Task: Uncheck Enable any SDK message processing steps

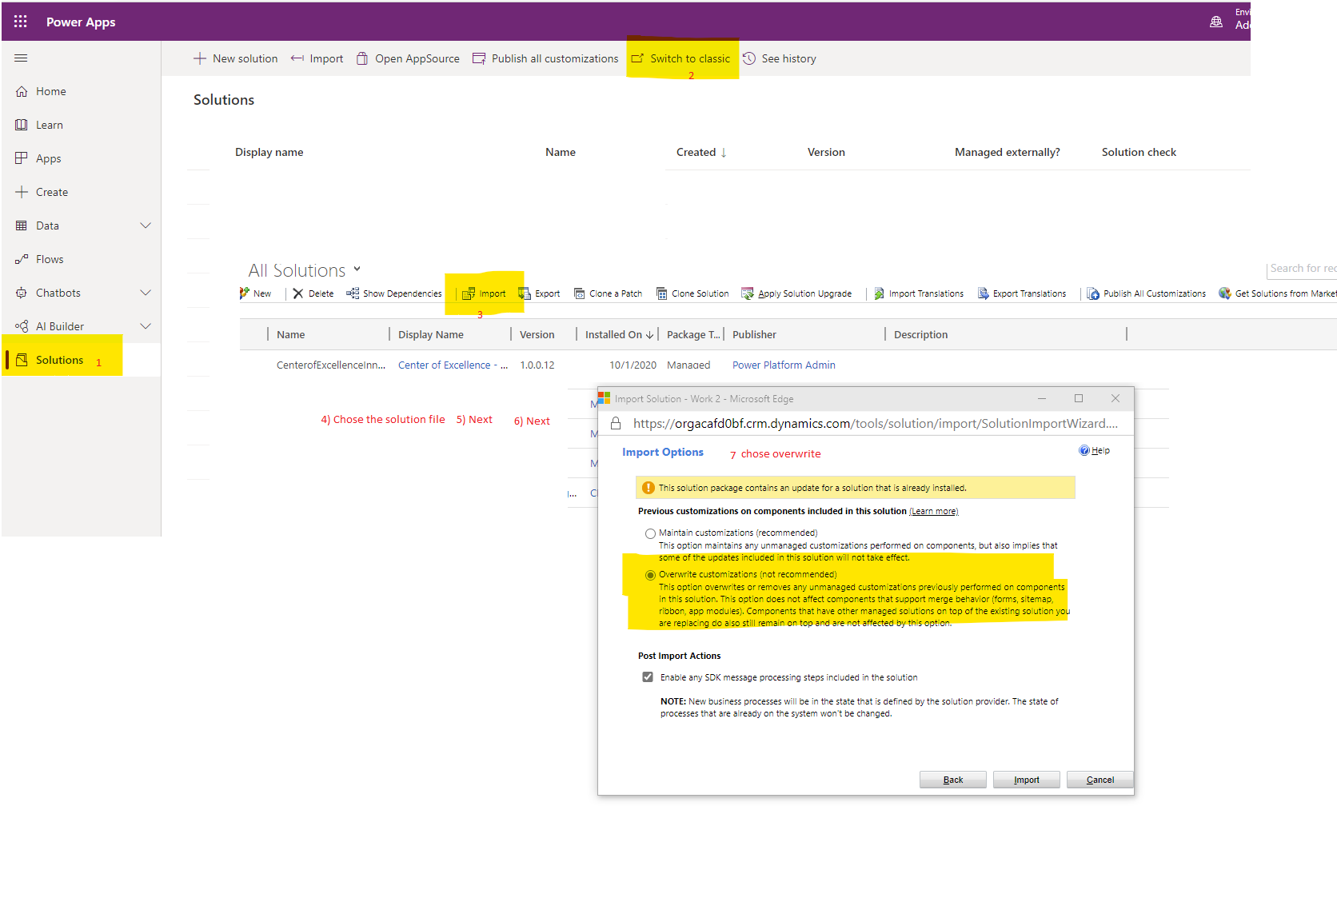Action: click(x=648, y=676)
